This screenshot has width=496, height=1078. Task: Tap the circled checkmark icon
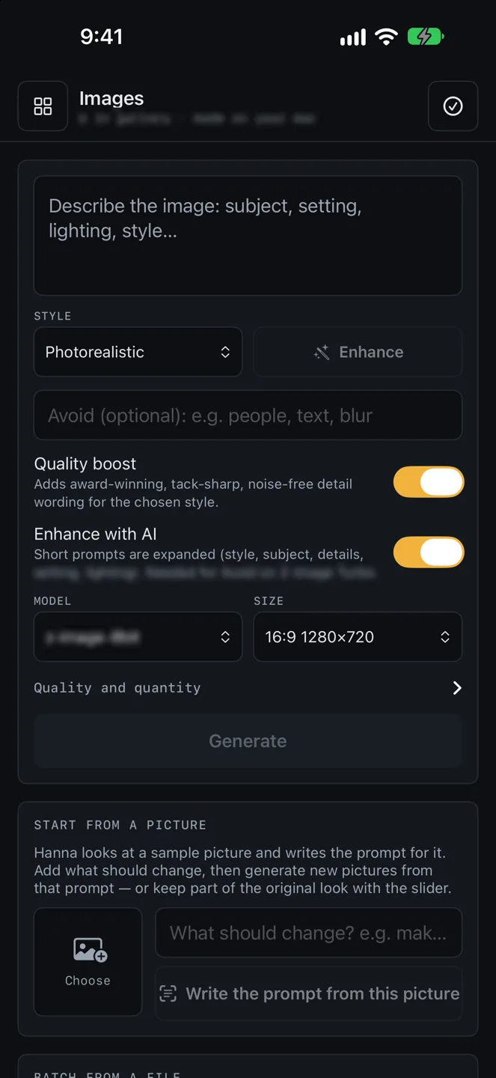click(x=453, y=106)
